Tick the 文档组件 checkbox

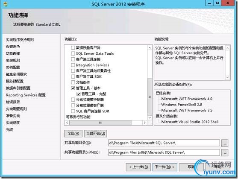tap(73, 82)
